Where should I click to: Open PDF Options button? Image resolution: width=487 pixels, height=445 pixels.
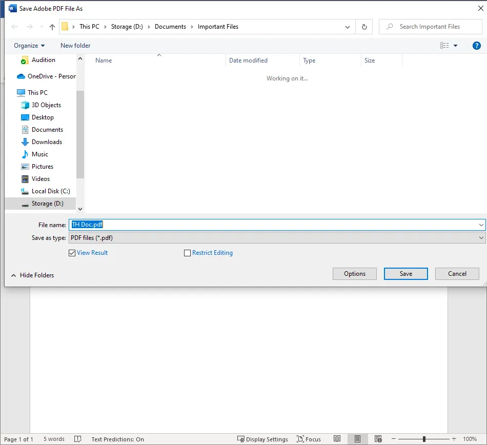(x=355, y=274)
